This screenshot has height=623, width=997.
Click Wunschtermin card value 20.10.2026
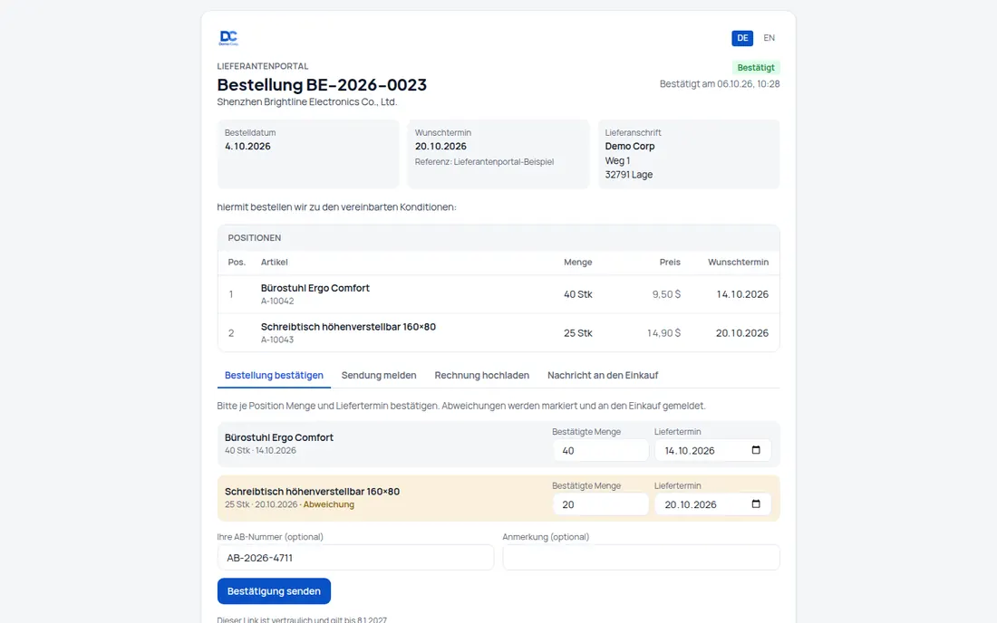[x=440, y=146]
